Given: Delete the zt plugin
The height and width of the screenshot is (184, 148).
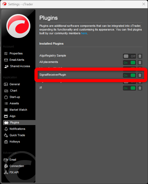Looking at the screenshot, I should pos(140,88).
